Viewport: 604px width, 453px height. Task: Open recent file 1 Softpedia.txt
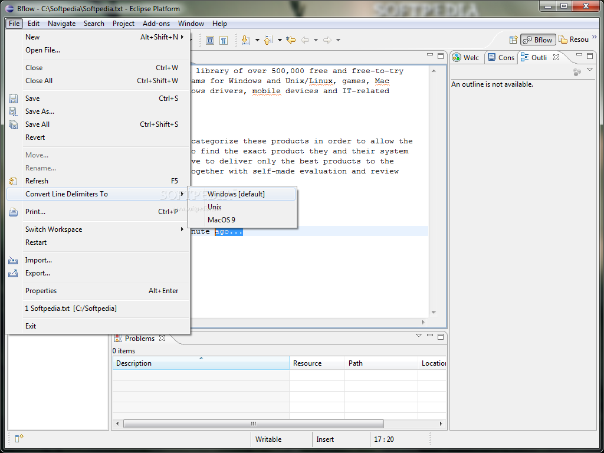pos(99,308)
